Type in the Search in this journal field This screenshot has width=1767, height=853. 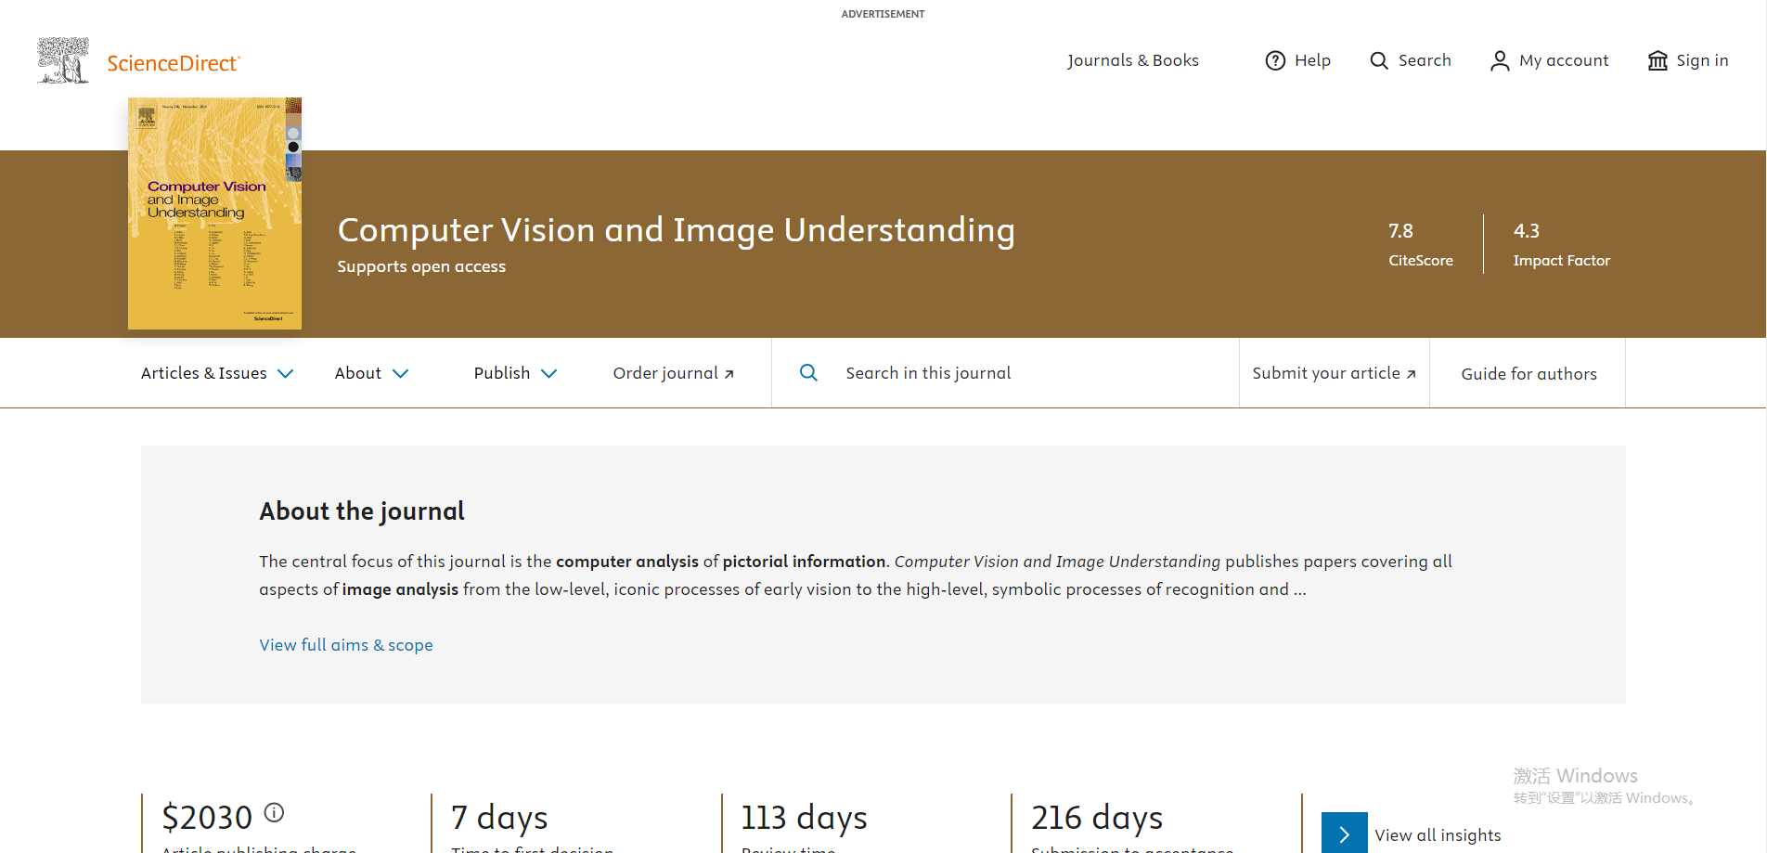tap(1021, 373)
